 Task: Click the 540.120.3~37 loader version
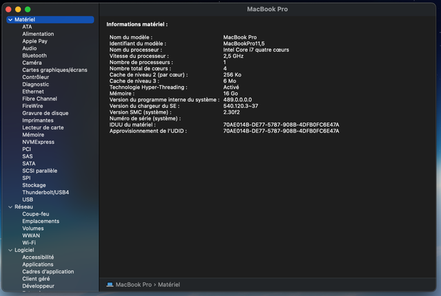click(240, 106)
